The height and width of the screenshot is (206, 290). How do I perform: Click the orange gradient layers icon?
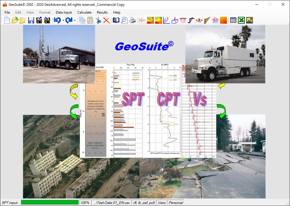[223, 20]
